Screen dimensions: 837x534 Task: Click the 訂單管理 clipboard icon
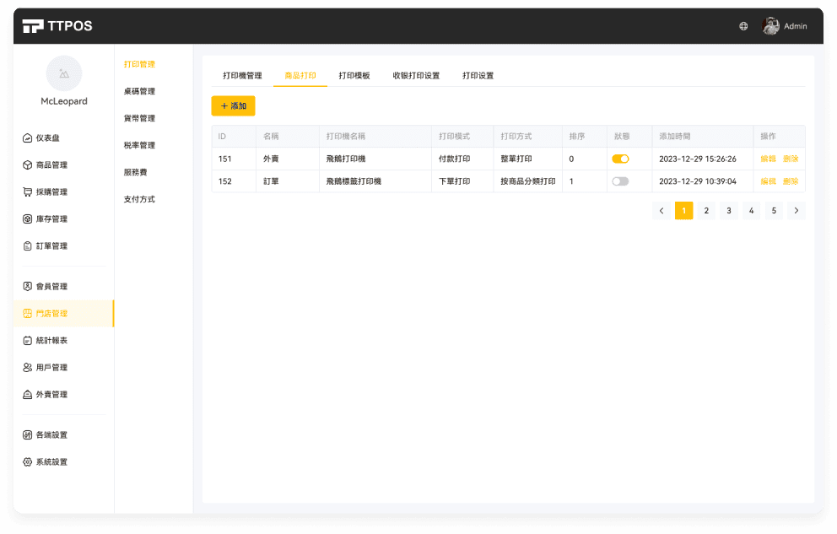coord(28,246)
